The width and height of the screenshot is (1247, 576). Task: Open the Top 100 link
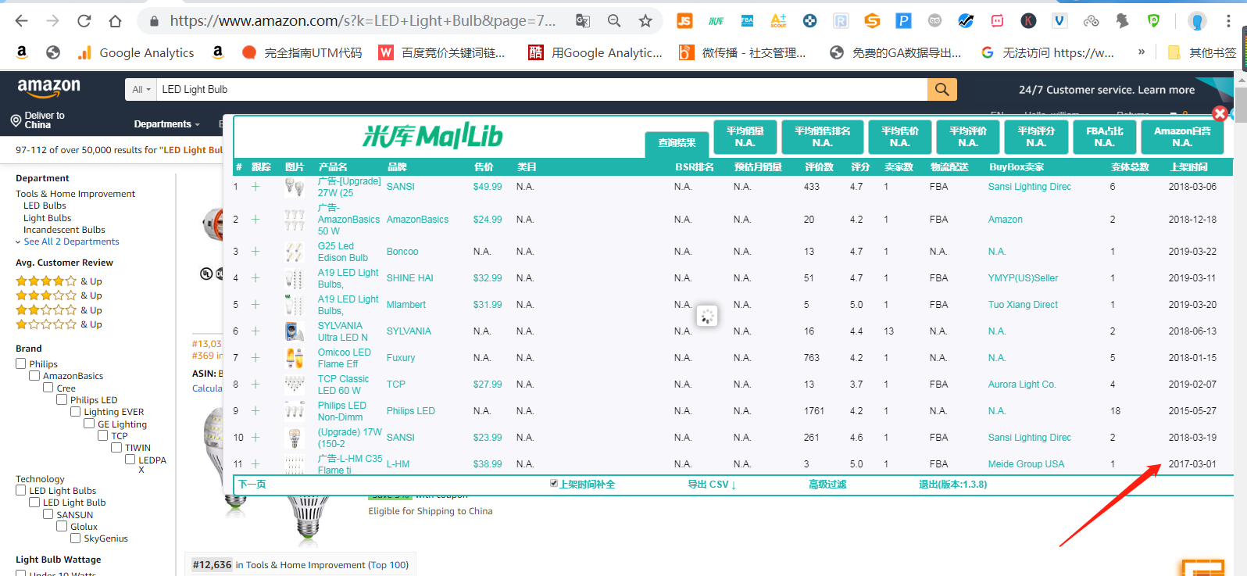point(388,565)
